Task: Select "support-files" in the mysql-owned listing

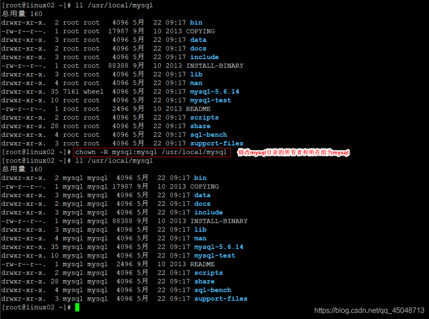Action: tap(221, 299)
